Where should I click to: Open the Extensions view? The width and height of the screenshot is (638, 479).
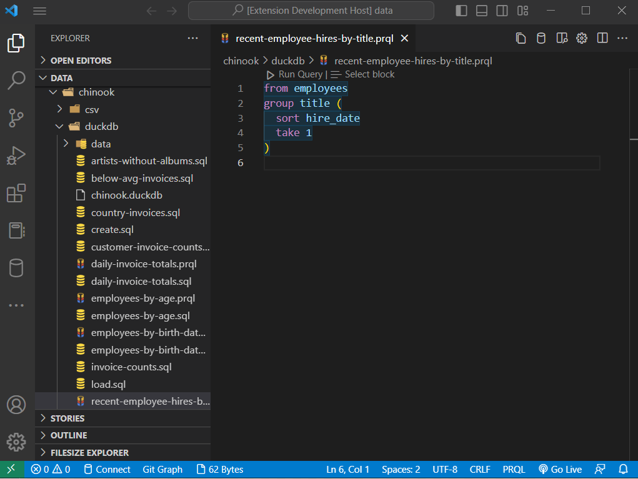click(x=16, y=193)
